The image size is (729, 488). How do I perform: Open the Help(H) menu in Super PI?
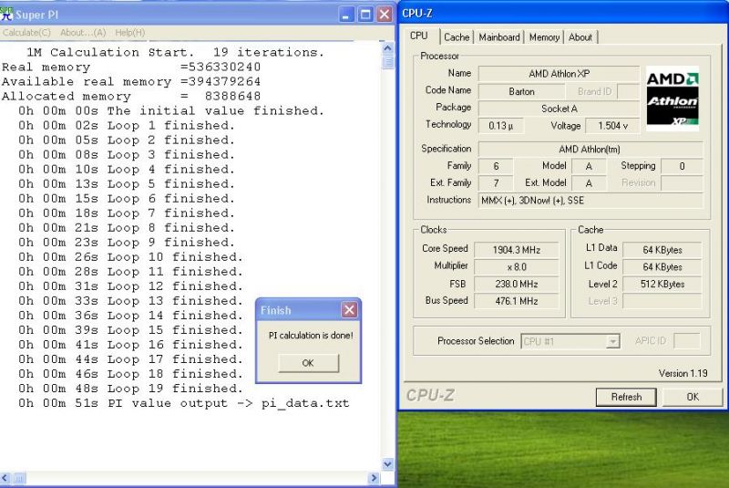[129, 33]
